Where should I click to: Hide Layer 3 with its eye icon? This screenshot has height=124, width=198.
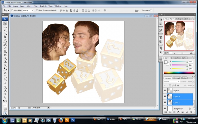click(x=165, y=91)
